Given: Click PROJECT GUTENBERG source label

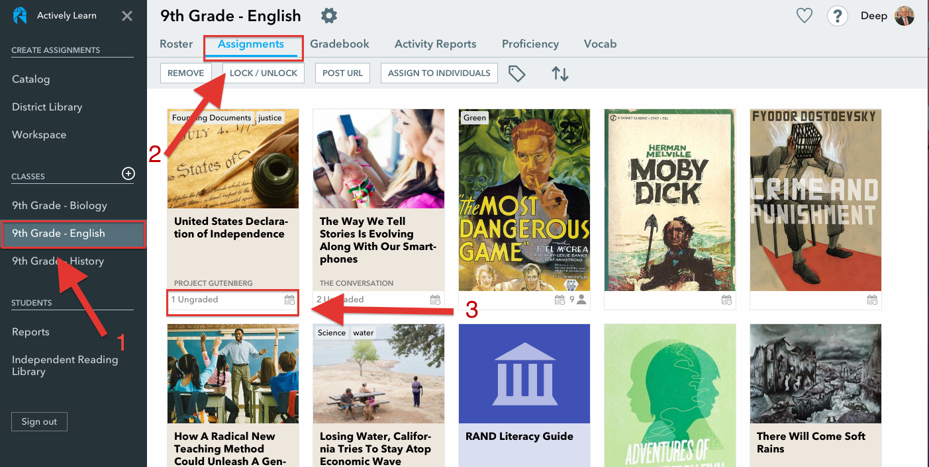Looking at the screenshot, I should point(213,283).
